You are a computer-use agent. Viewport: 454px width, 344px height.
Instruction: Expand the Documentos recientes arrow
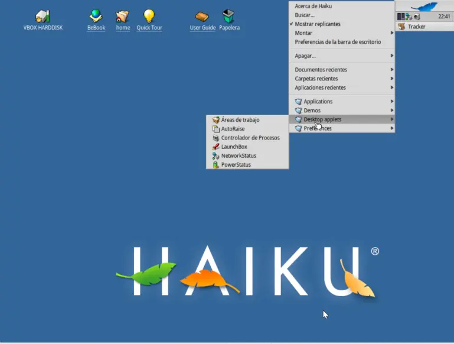(391, 70)
